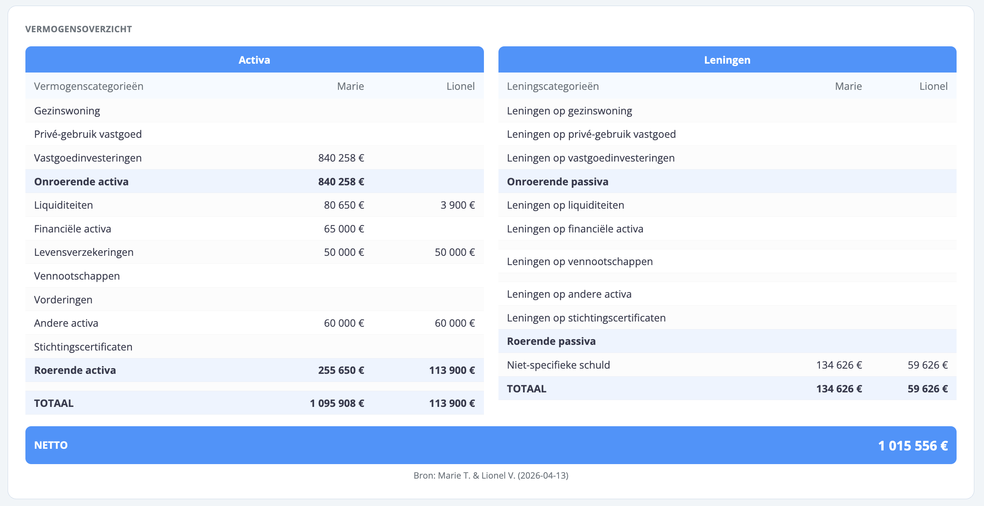Click the net value 1 015 556 €
The image size is (984, 506).
pyautogui.click(x=913, y=446)
